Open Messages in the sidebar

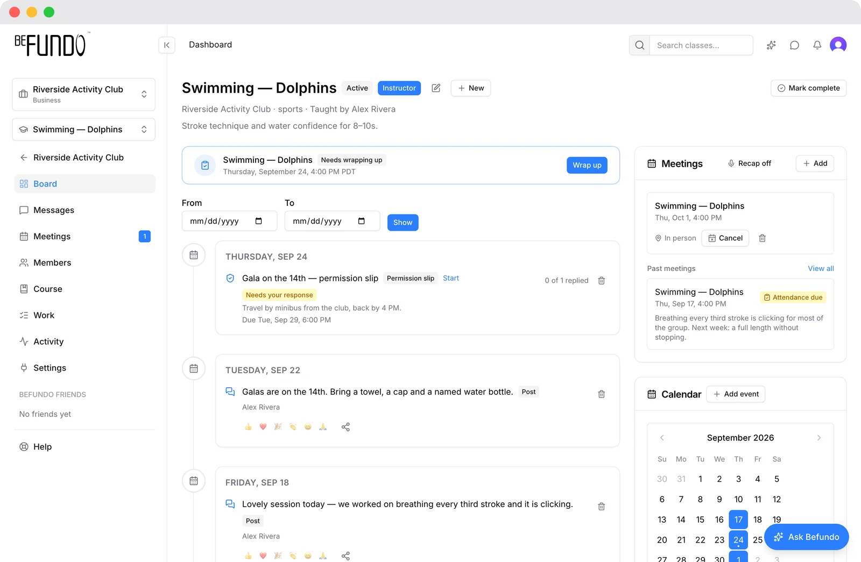[84, 210]
